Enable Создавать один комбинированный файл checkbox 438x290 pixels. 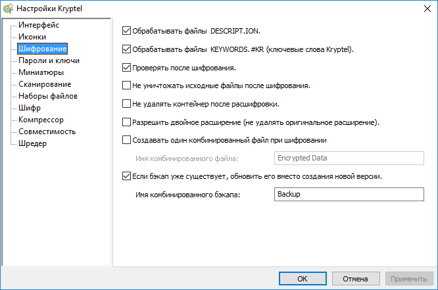coord(127,139)
